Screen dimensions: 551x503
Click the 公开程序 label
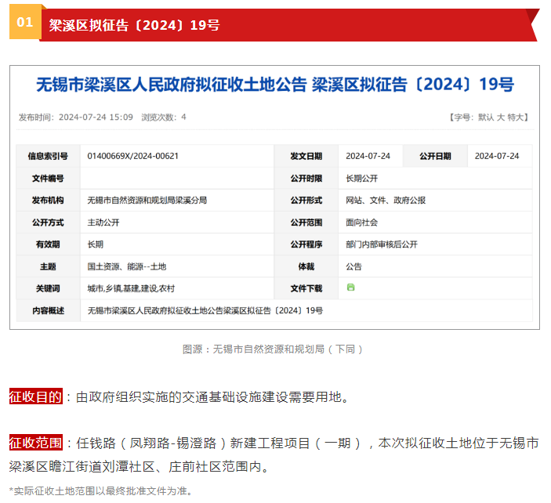(x=306, y=244)
